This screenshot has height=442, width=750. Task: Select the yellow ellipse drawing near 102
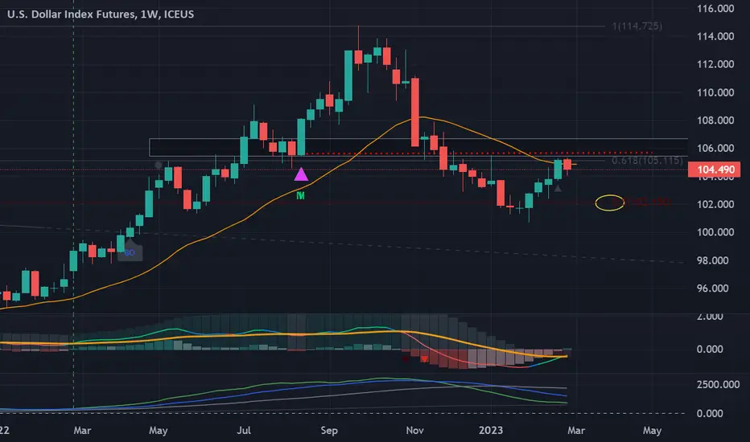[x=610, y=203]
